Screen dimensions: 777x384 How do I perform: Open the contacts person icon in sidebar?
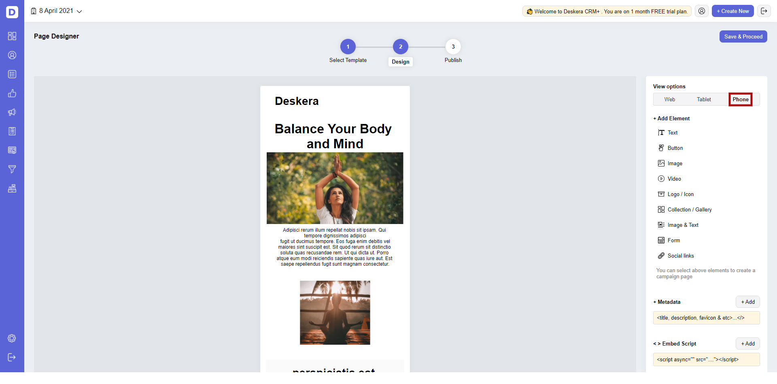pyautogui.click(x=12, y=55)
